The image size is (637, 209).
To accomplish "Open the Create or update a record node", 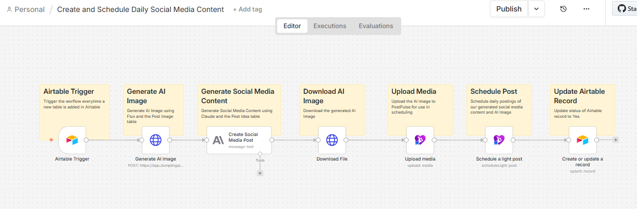I will [x=582, y=140].
